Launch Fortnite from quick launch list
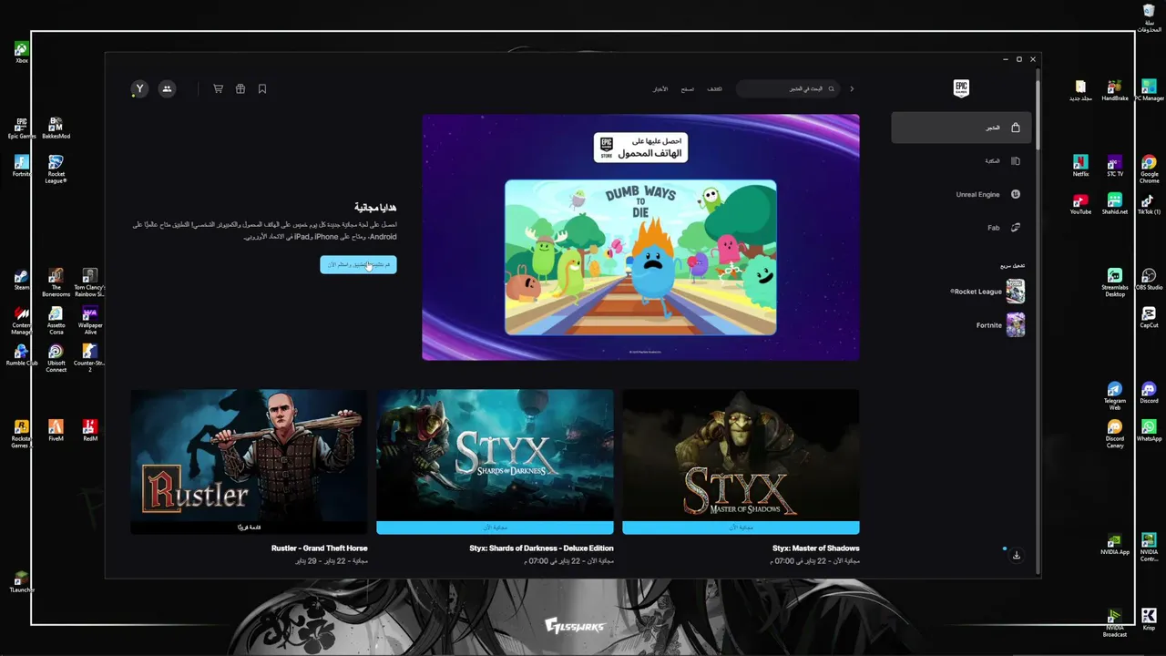1166x656 pixels. [x=1000, y=325]
